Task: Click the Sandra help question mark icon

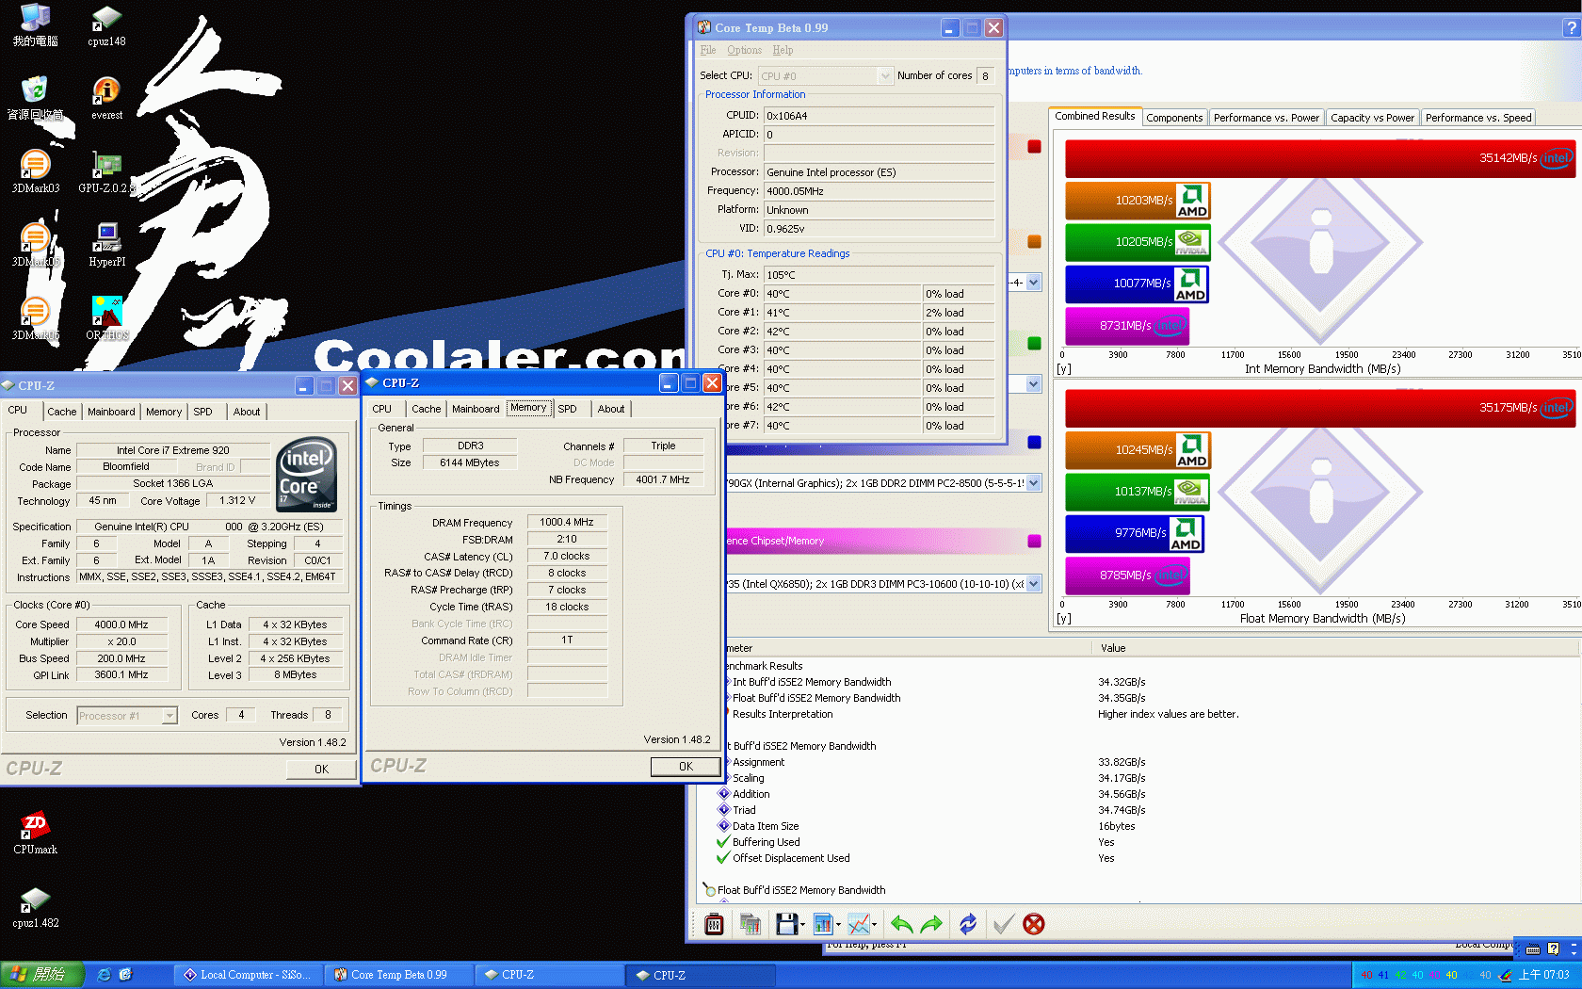Action: (1572, 28)
